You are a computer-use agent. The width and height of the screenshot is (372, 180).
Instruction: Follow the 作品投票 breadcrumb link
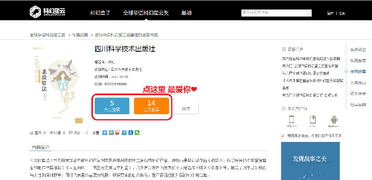80,35
